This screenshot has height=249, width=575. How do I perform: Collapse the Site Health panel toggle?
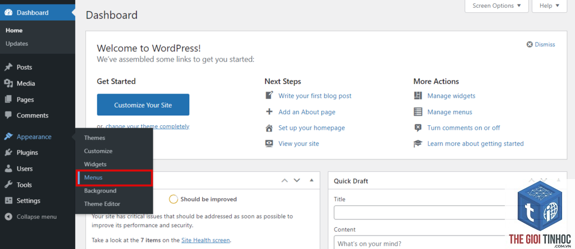coord(312,180)
